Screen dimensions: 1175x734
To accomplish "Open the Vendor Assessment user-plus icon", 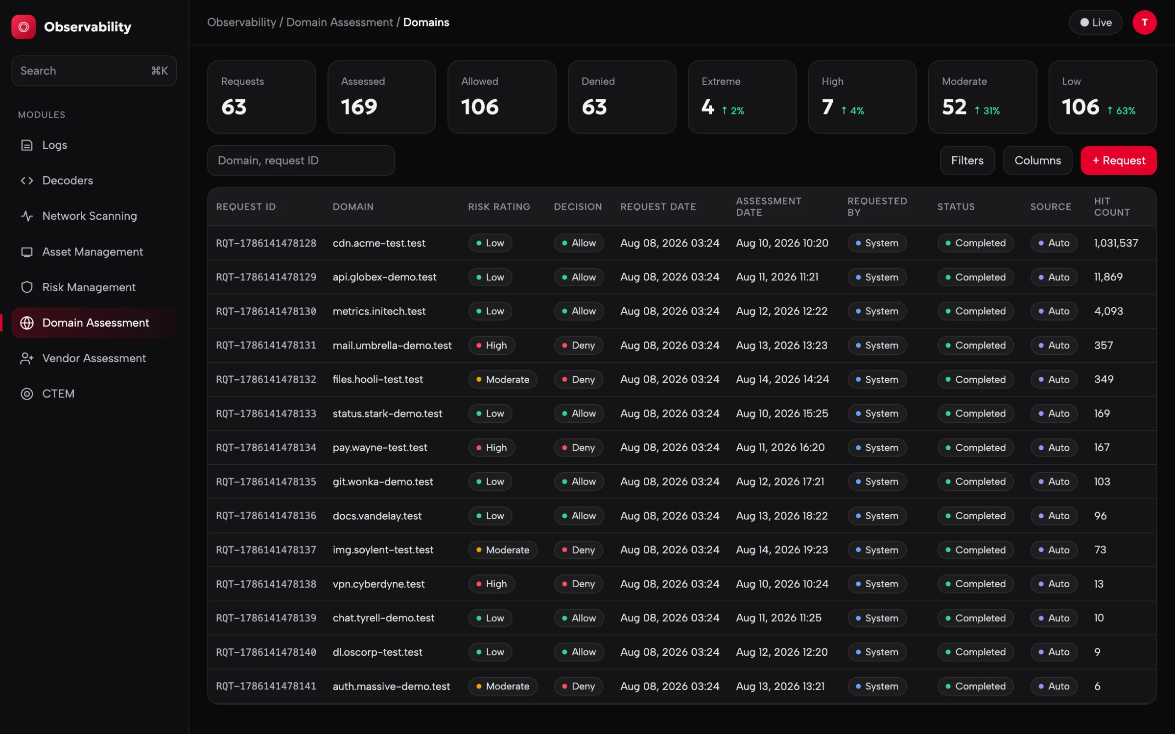I will click(27, 358).
